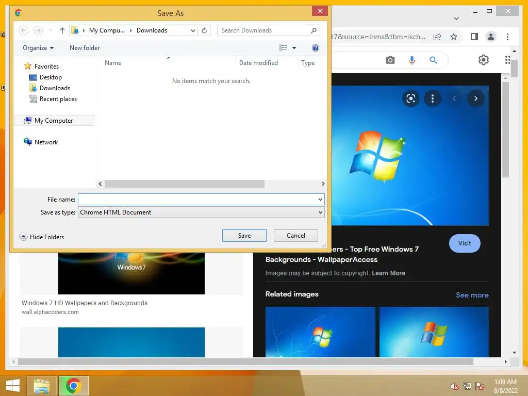The height and width of the screenshot is (396, 528).
Task: Open the Windows Start button
Action: point(13,386)
